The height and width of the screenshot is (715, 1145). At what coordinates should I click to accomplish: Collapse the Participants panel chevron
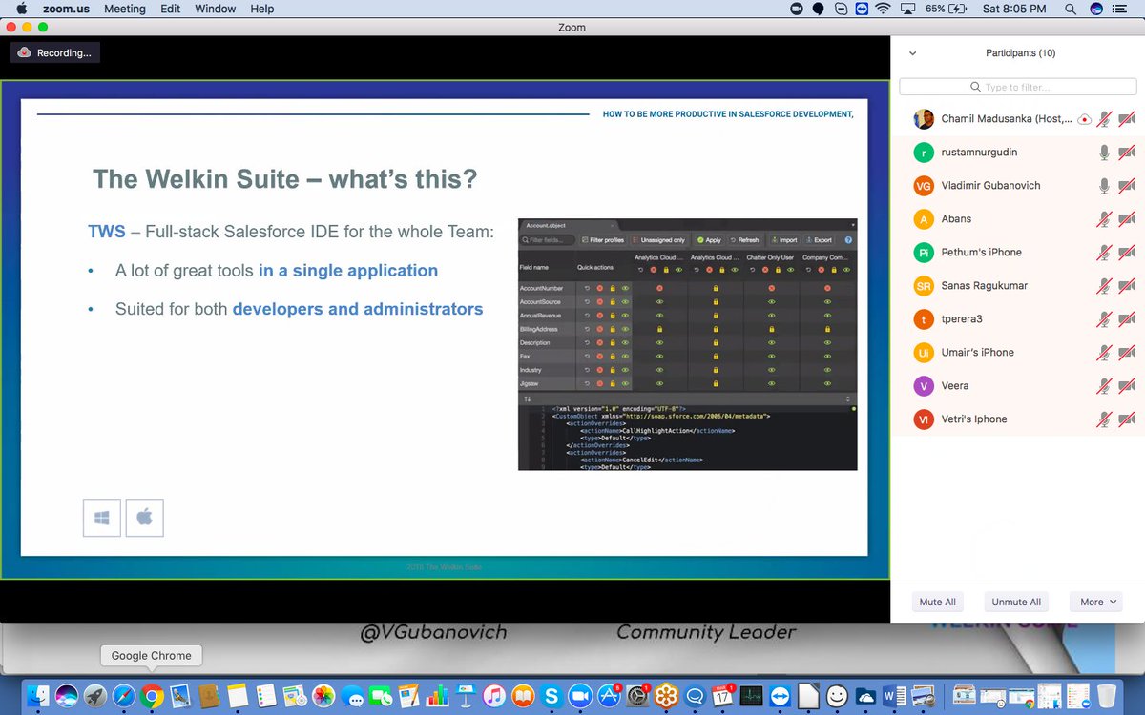pyautogui.click(x=913, y=53)
